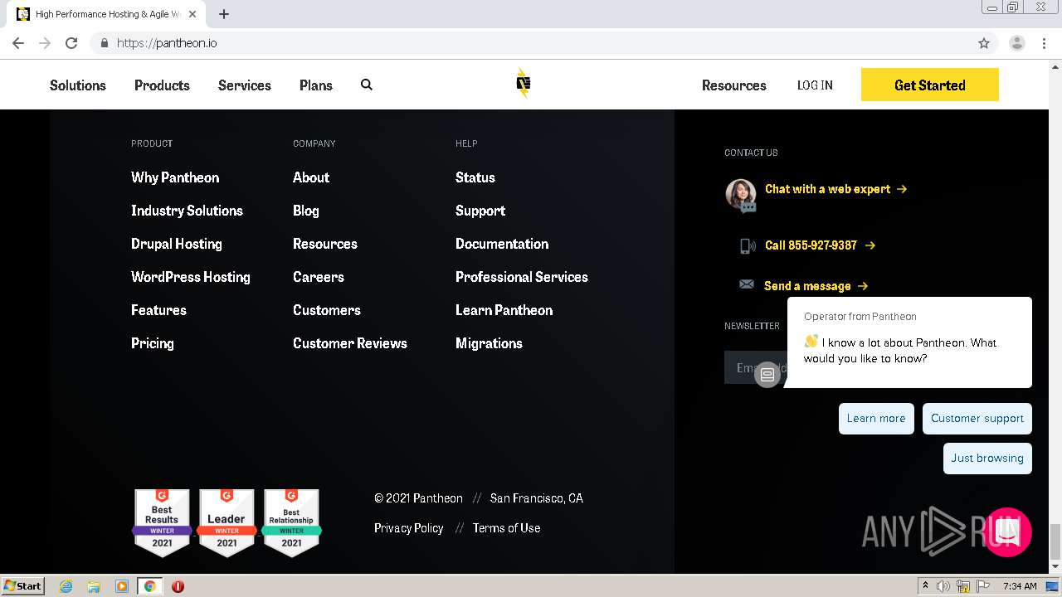Open the Drupal Hosting link
The image size is (1062, 597).
pos(177,244)
